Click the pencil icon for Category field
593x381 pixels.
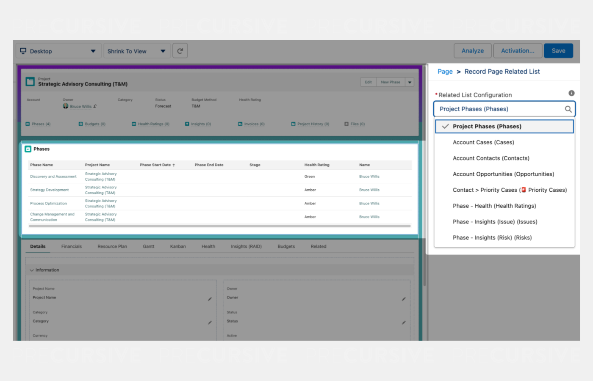pyautogui.click(x=210, y=323)
